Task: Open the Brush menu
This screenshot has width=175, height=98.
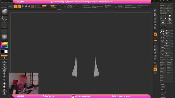Action: (x=6, y=2)
